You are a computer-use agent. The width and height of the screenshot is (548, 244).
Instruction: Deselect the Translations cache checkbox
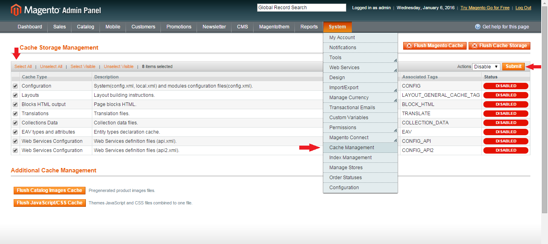15,114
